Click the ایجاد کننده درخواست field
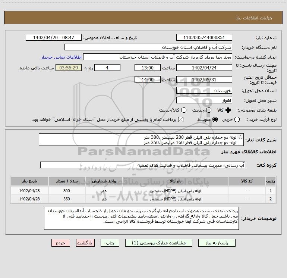Image resolution: width=287 pixels, height=278 pixels. coord(158,57)
